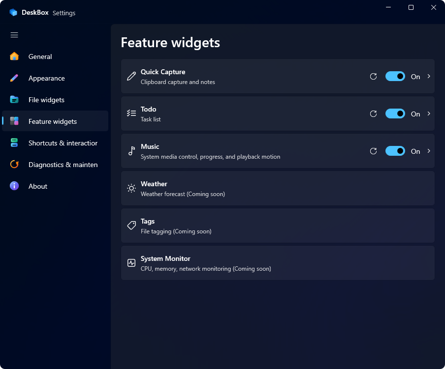The width and height of the screenshot is (445, 369).
Task: Minimize the DeskBox Settings window
Action: (x=388, y=7)
